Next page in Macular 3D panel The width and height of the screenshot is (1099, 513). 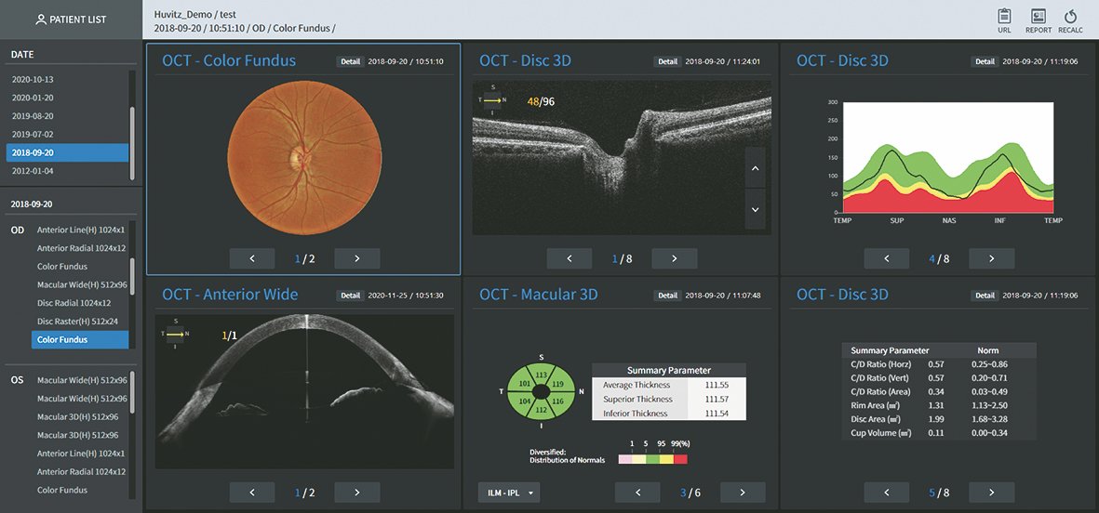742,493
